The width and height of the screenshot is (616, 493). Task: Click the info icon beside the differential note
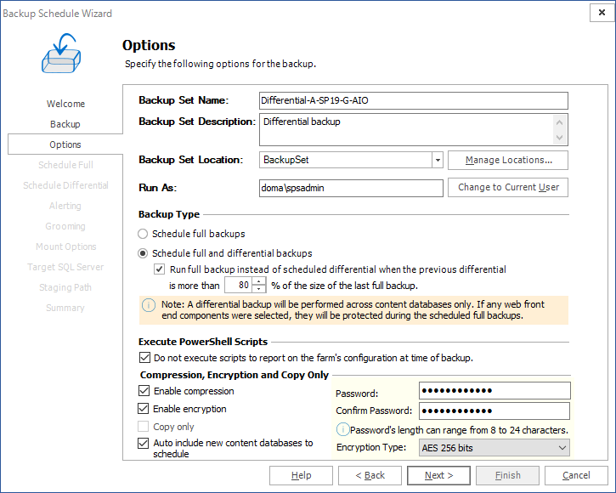pyautogui.click(x=149, y=305)
